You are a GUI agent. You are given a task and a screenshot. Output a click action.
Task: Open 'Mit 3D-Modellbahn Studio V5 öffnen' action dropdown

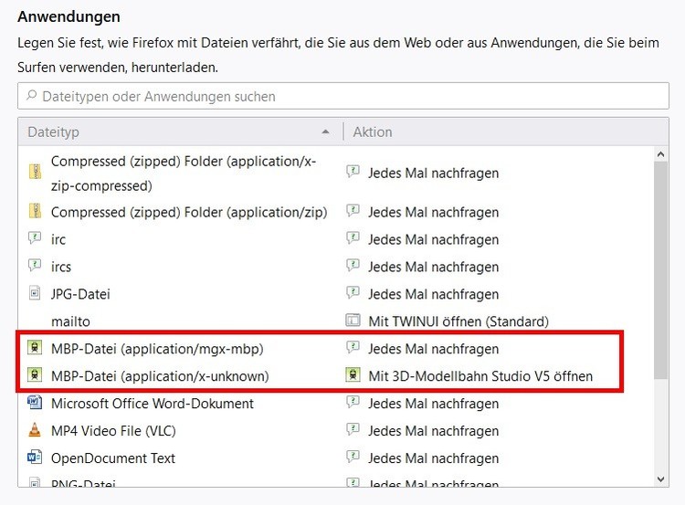pyautogui.click(x=482, y=376)
